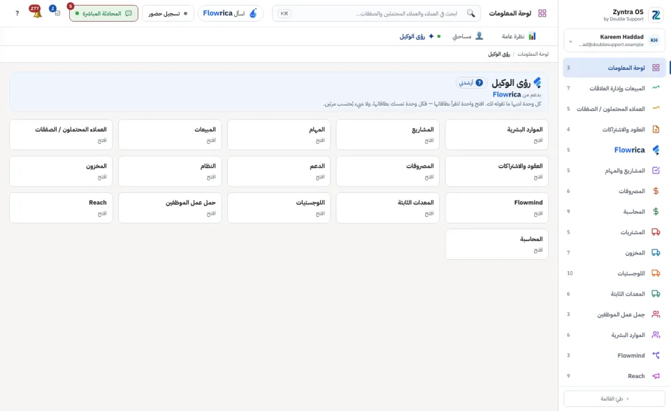Viewport: 671px width, 411px height.
Task: Click the Flowrica link under رؤى الوكيل
Action: pyautogui.click(x=507, y=94)
